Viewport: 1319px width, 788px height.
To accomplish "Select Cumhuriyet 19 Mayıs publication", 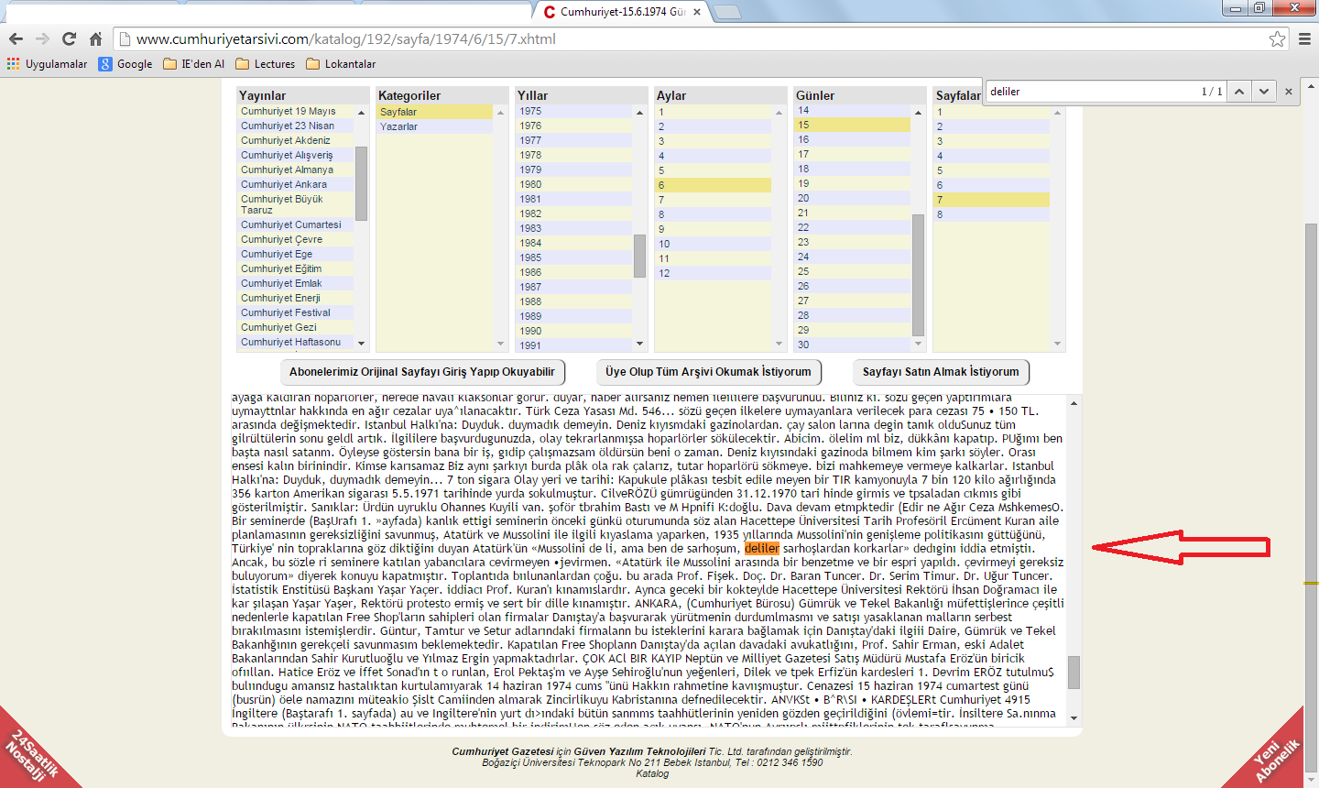I will [x=296, y=111].
